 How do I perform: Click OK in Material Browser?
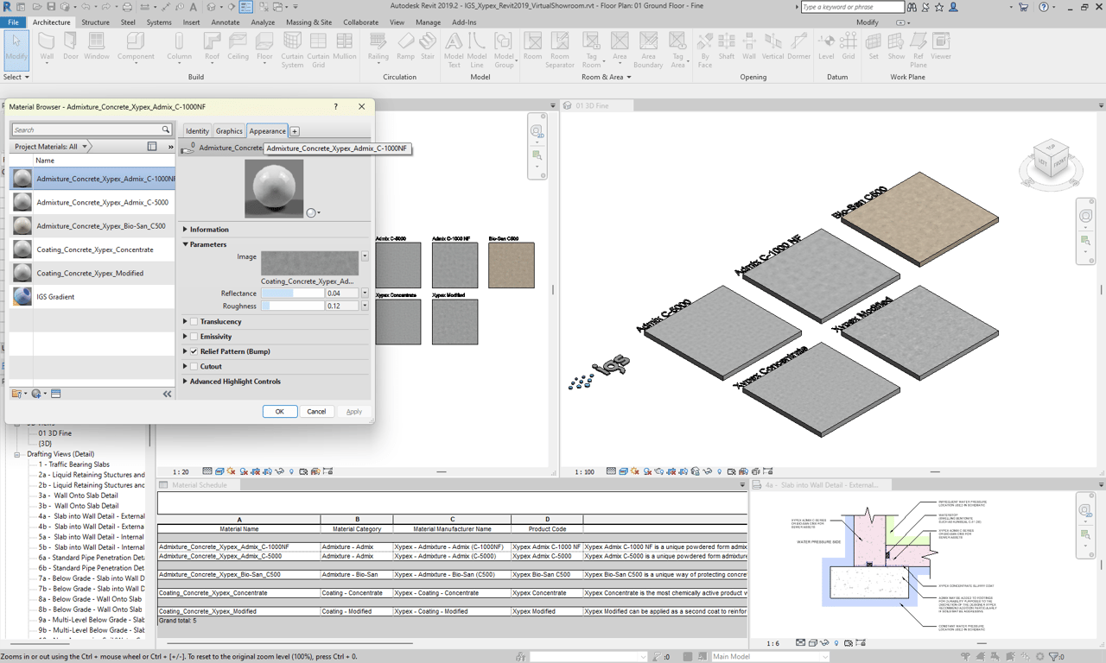click(x=279, y=412)
